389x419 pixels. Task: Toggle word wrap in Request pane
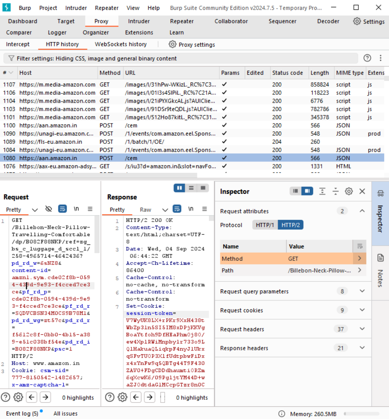62,209
